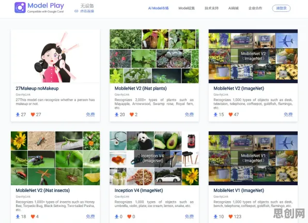This screenshot has width=308, height=223.
Task: Open the 27Makeup noMakeup title link
Action: 37,88
